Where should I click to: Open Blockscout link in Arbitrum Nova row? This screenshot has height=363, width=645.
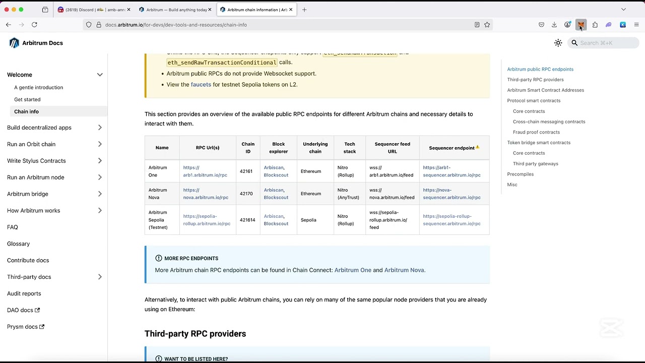(x=276, y=198)
